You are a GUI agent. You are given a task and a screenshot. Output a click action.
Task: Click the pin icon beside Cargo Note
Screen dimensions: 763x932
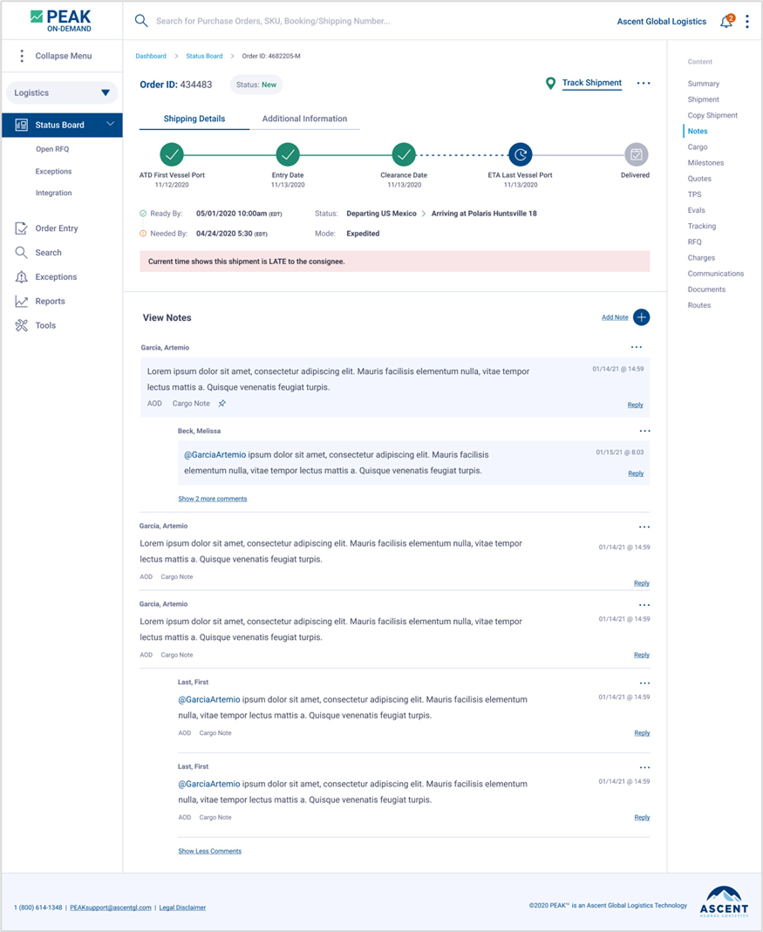[222, 404]
